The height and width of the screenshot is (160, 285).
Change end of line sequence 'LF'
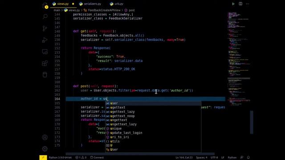pyautogui.click(x=223, y=157)
